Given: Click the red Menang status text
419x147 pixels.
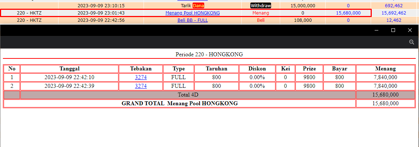Looking at the screenshot, I should click(x=261, y=13).
